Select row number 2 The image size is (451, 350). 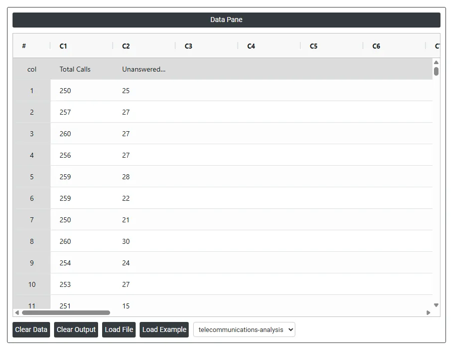(x=32, y=112)
